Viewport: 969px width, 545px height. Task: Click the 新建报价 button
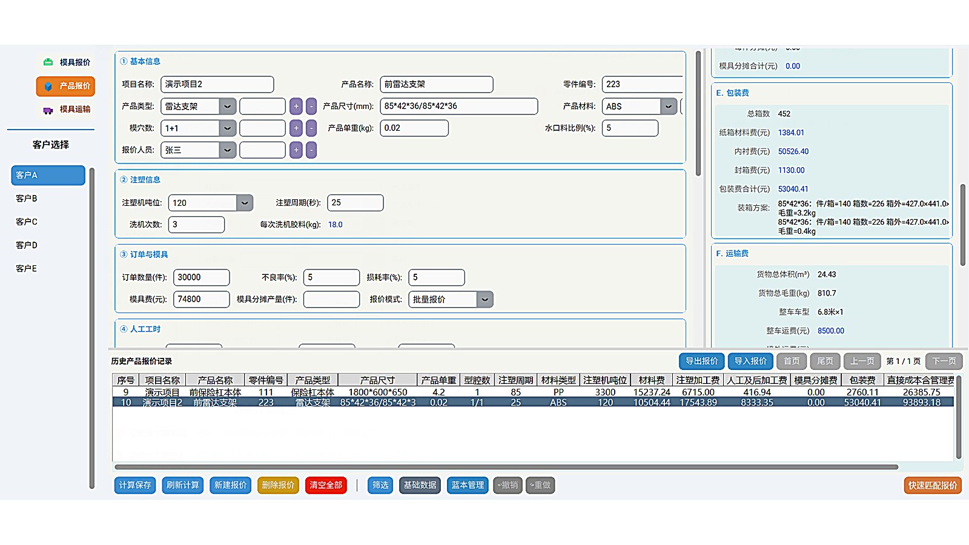[231, 486]
